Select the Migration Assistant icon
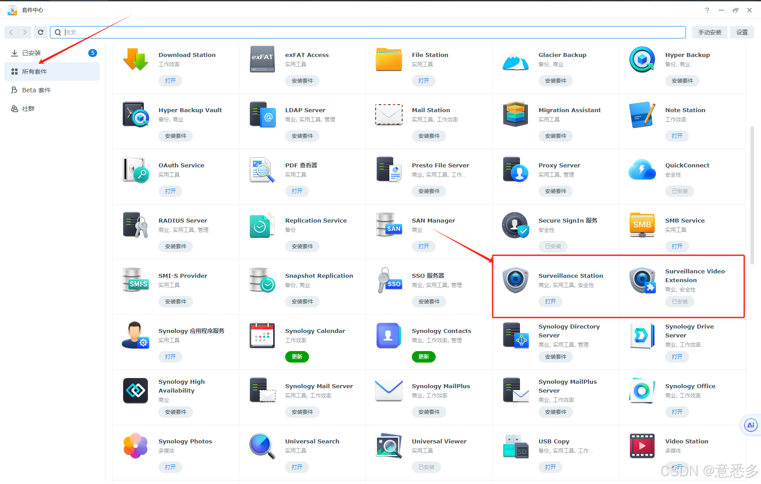 coord(516,114)
